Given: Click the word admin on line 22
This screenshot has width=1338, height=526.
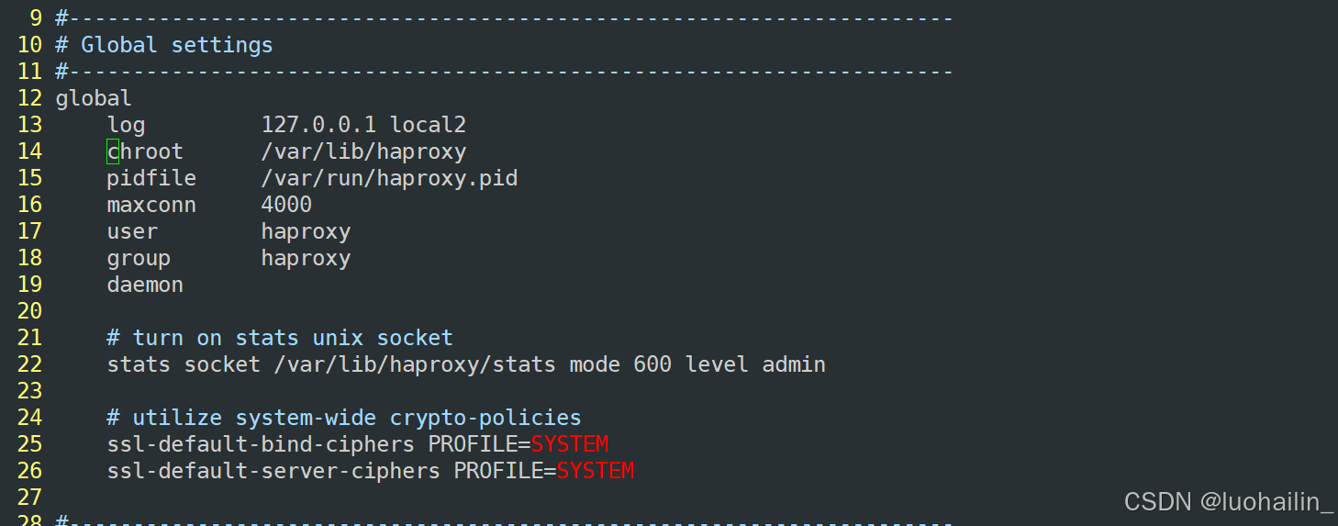Looking at the screenshot, I should point(794,364).
